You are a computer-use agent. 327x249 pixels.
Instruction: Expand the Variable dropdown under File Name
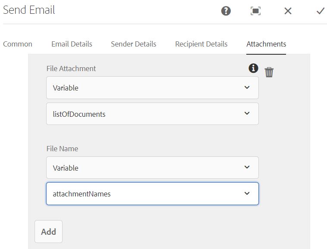152,168
